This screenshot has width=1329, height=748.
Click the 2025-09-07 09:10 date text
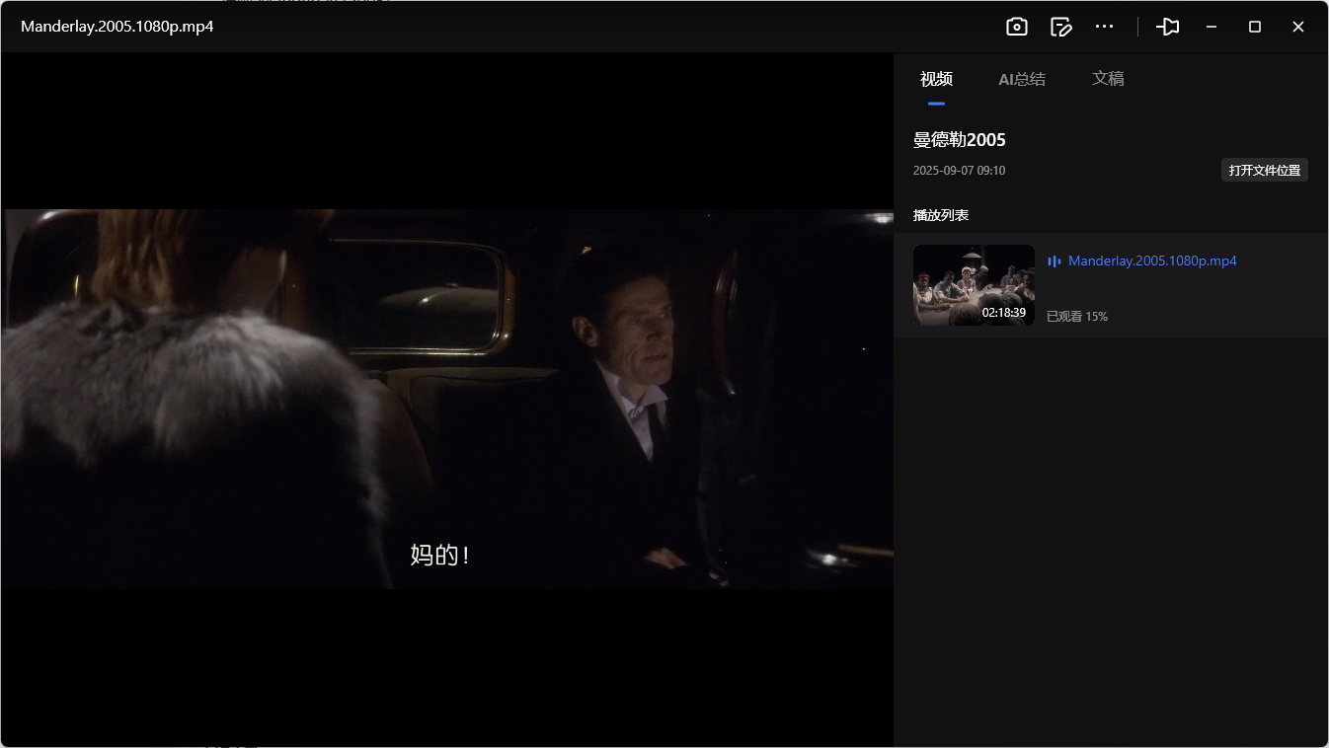(960, 171)
